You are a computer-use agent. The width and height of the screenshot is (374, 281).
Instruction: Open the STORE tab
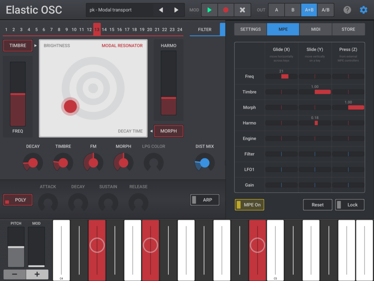click(x=348, y=29)
